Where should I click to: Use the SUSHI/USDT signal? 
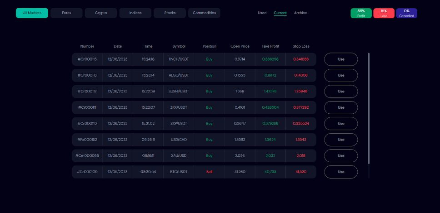[x=341, y=92]
